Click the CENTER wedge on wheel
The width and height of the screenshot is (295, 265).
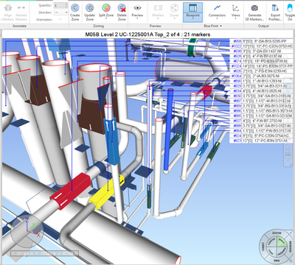click(271, 241)
